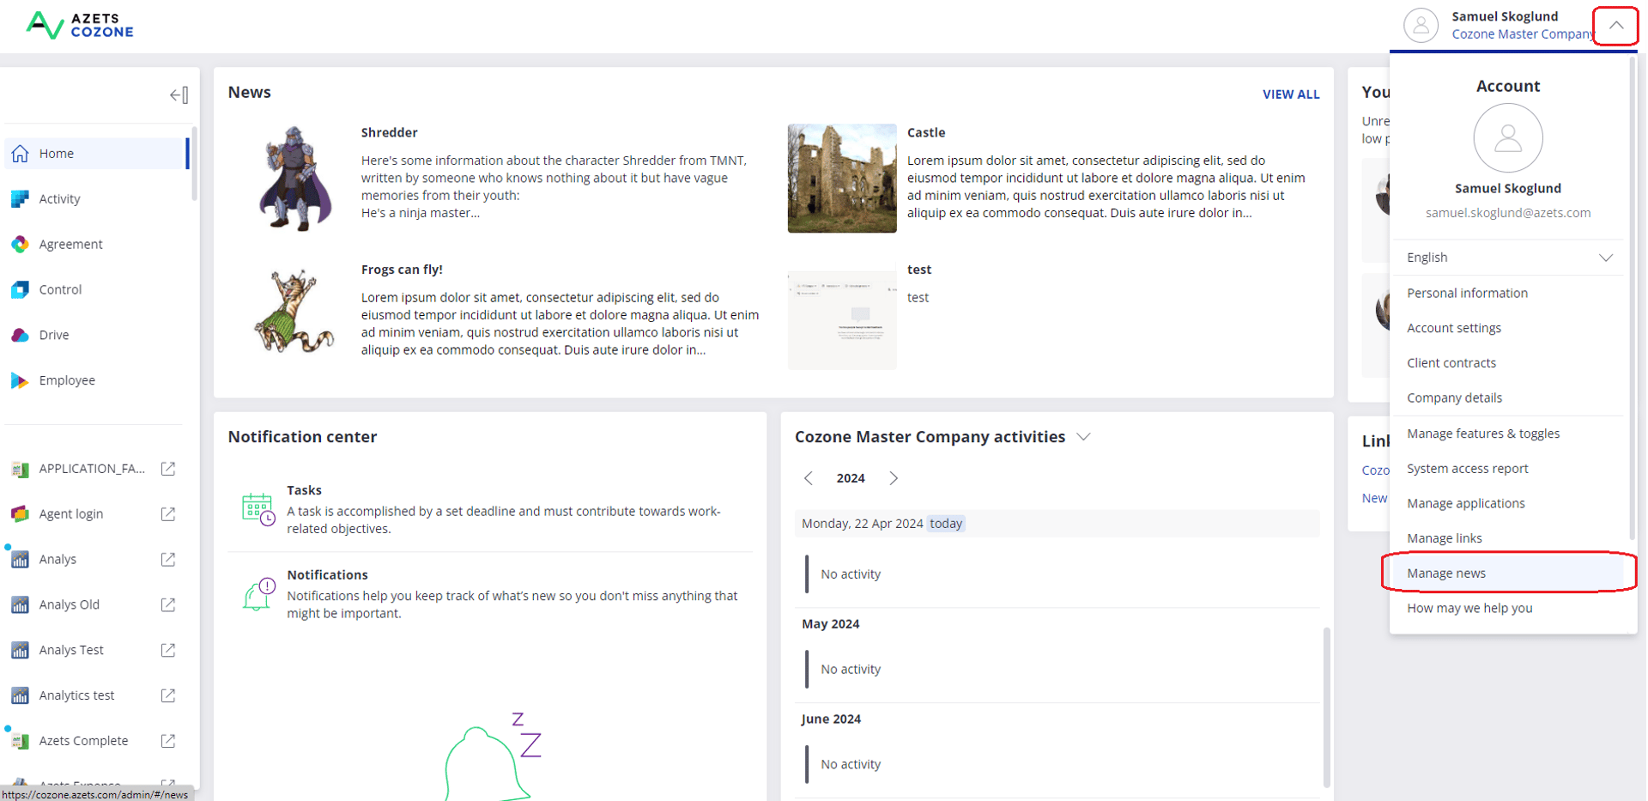The height and width of the screenshot is (801, 1648).
Task: Open the English language dropdown
Action: click(x=1508, y=258)
